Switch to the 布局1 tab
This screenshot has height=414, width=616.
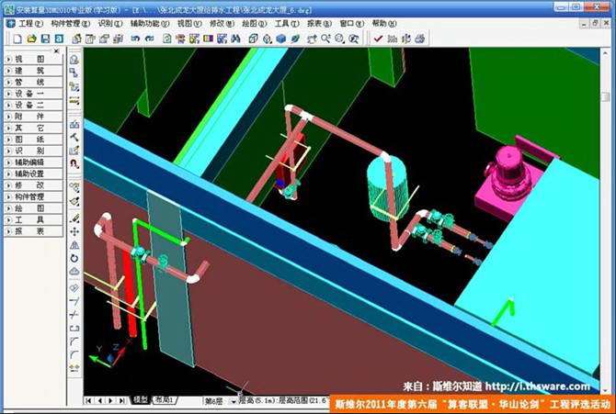164,400
